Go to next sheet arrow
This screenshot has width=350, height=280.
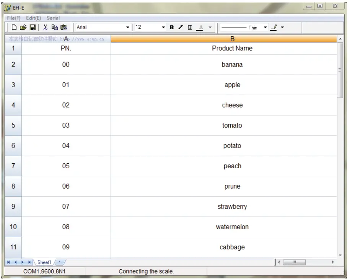pyautogui.click(x=22, y=262)
